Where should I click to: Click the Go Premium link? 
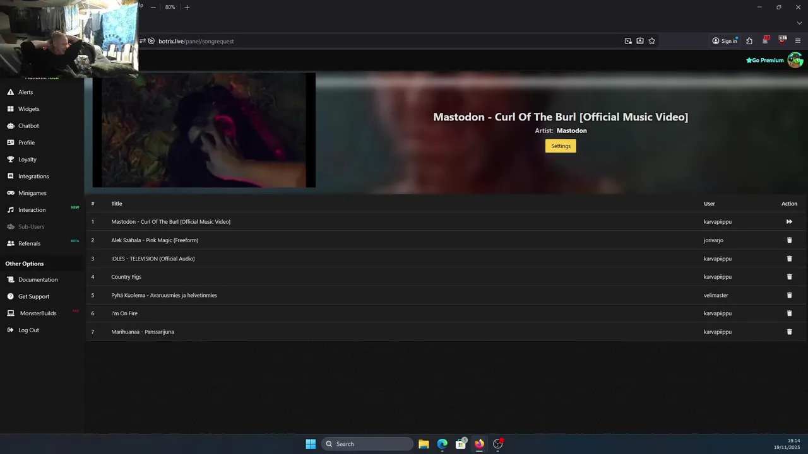pyautogui.click(x=765, y=61)
